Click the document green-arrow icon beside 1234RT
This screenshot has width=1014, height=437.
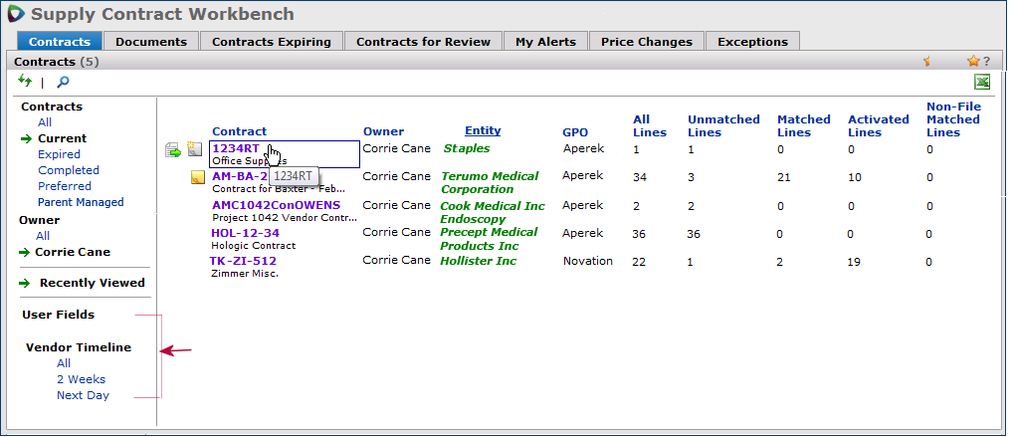[x=173, y=149]
